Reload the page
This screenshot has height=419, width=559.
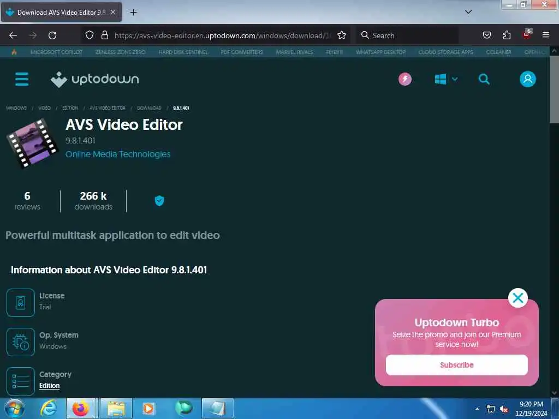coord(52,35)
